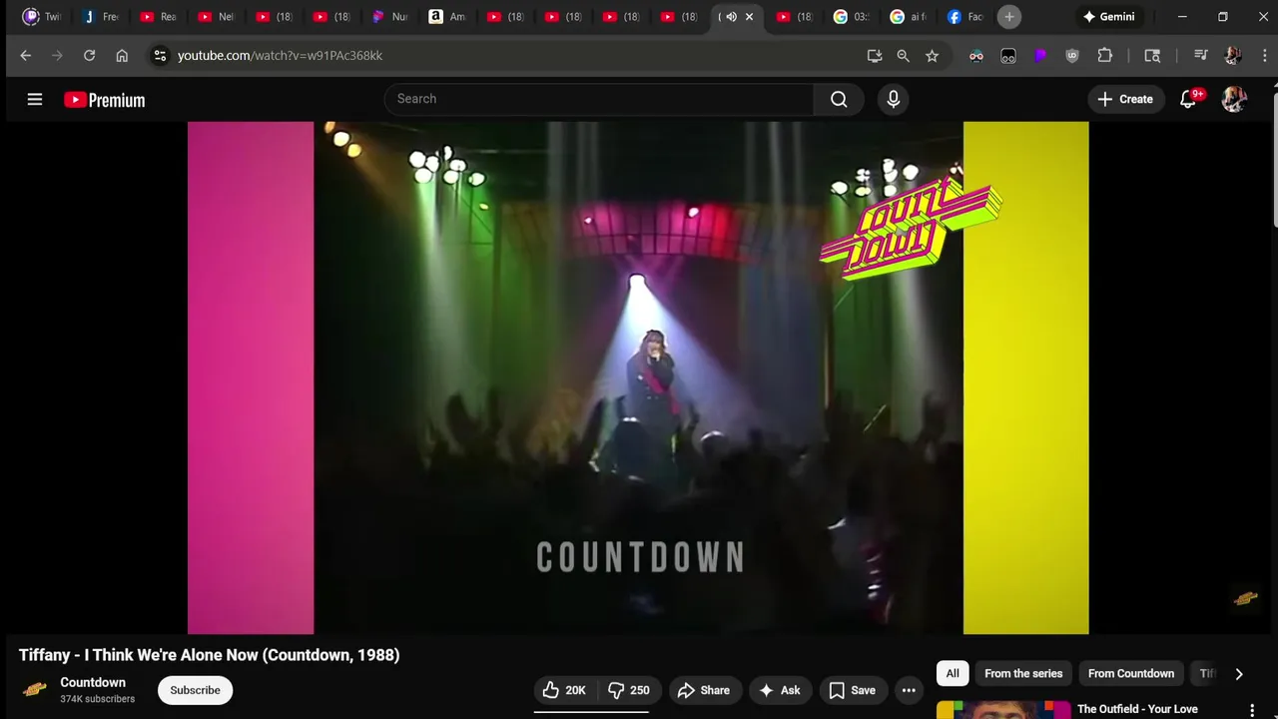Click the install app icon in address bar

[875, 56]
